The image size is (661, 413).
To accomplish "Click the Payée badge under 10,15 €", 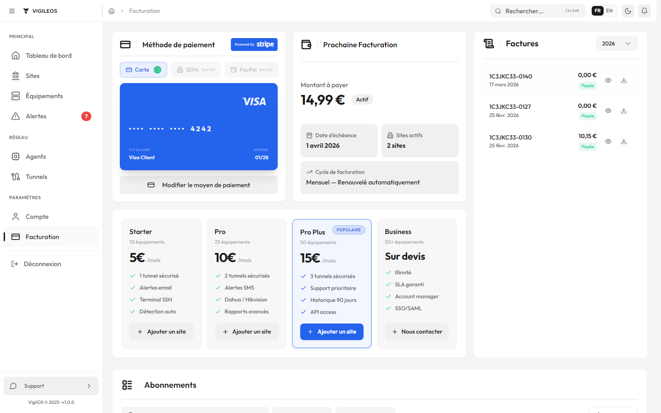I will point(588,147).
